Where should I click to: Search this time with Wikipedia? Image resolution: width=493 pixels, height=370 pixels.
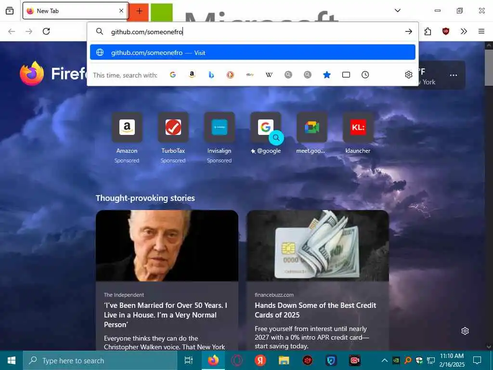tap(269, 75)
